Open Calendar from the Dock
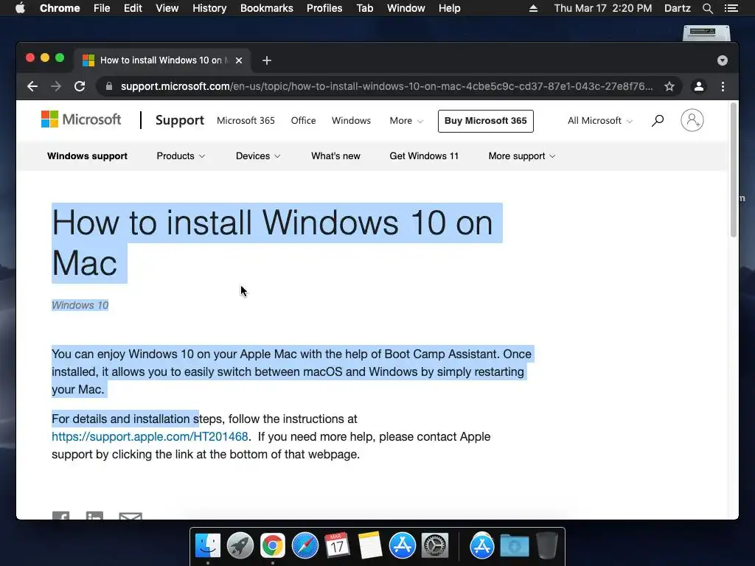The image size is (755, 566). pyautogui.click(x=338, y=546)
